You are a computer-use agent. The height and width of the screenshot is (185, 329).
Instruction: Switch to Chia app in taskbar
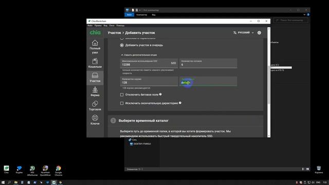pos(54,182)
